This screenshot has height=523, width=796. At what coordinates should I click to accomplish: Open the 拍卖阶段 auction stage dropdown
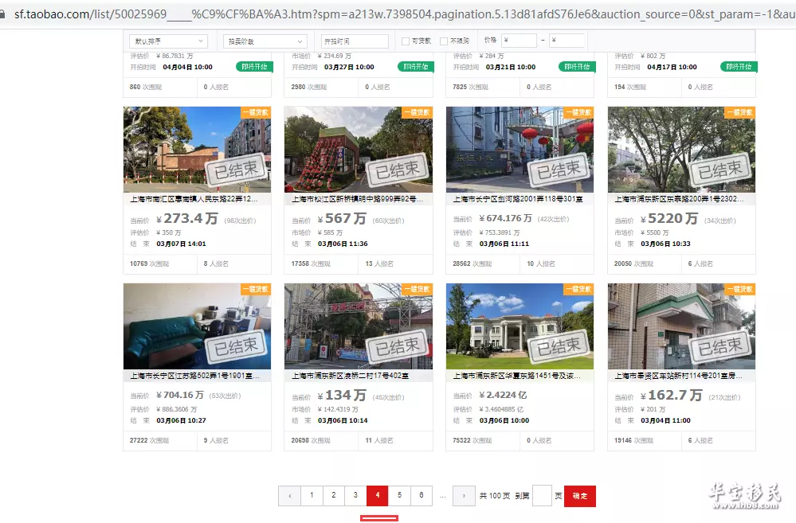(x=265, y=41)
